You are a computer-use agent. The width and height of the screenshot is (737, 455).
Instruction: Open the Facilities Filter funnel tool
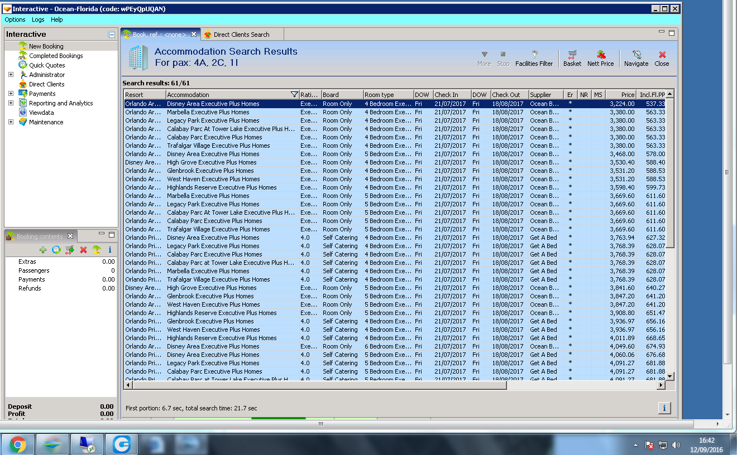534,58
